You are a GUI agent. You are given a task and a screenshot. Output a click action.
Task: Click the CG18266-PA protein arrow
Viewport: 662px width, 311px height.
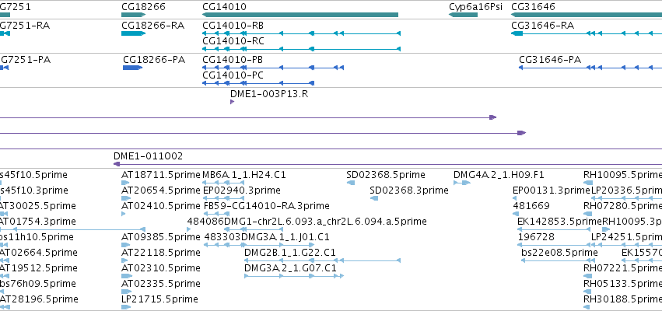[132, 68]
